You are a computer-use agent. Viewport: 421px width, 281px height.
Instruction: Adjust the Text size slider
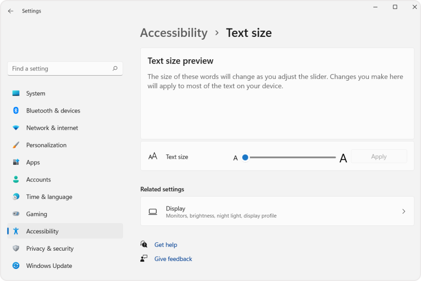[245, 158]
